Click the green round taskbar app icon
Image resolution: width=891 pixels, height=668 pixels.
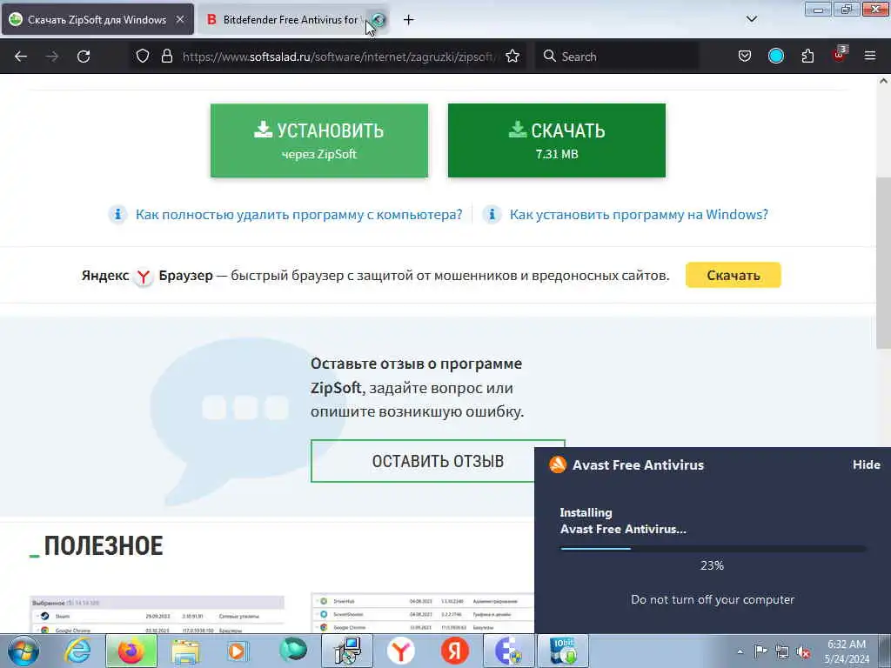pos(292,650)
